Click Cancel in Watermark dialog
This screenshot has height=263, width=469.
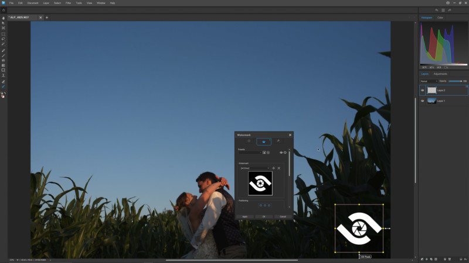pos(283,217)
